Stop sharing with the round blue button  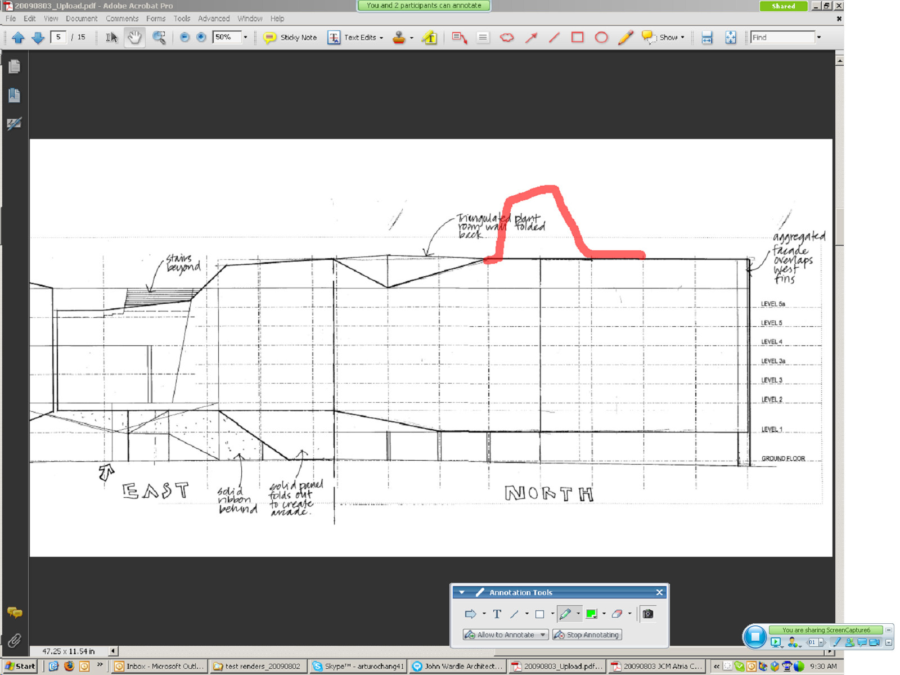(755, 637)
